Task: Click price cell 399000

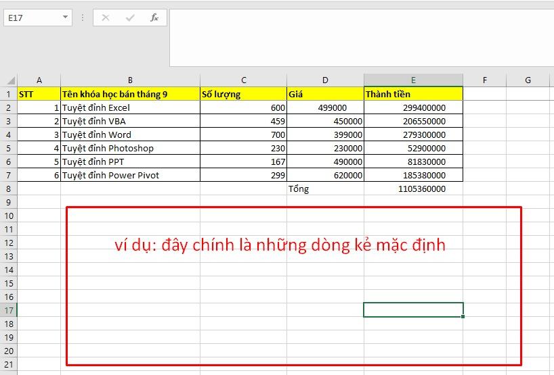Action: [325, 134]
